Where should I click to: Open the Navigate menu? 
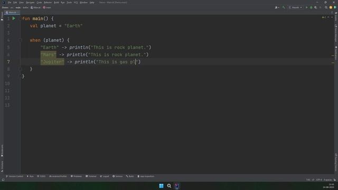(x=30, y=2)
